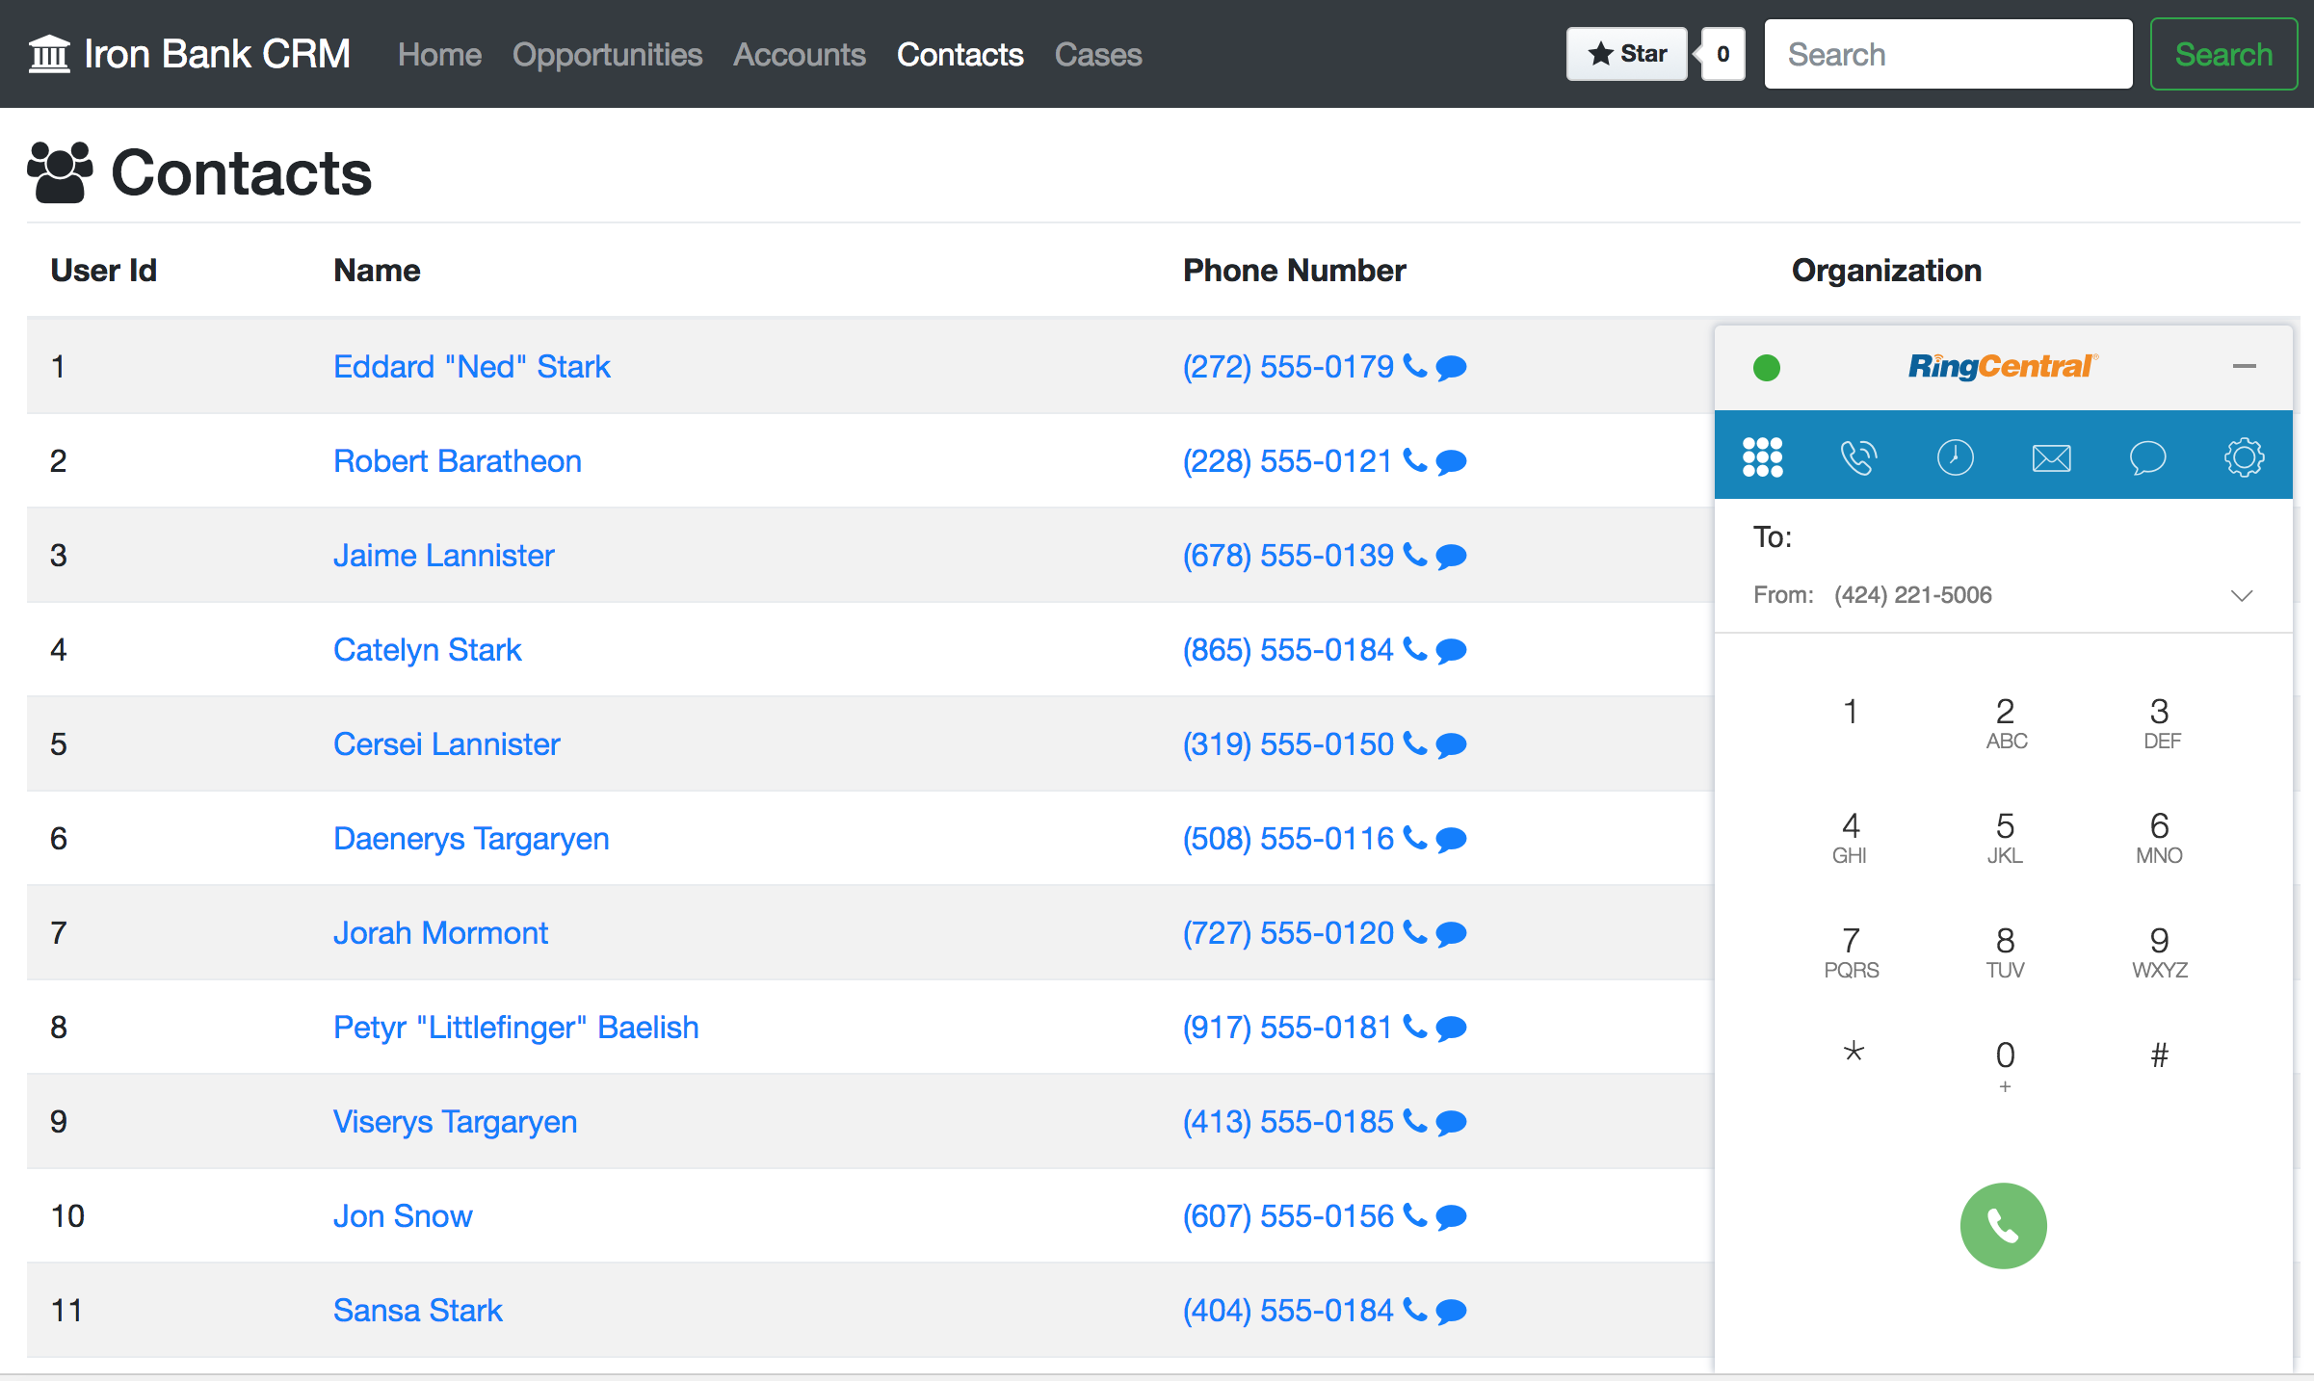Open RingCentral call history
This screenshot has height=1381, width=2314.
pyautogui.click(x=1956, y=456)
